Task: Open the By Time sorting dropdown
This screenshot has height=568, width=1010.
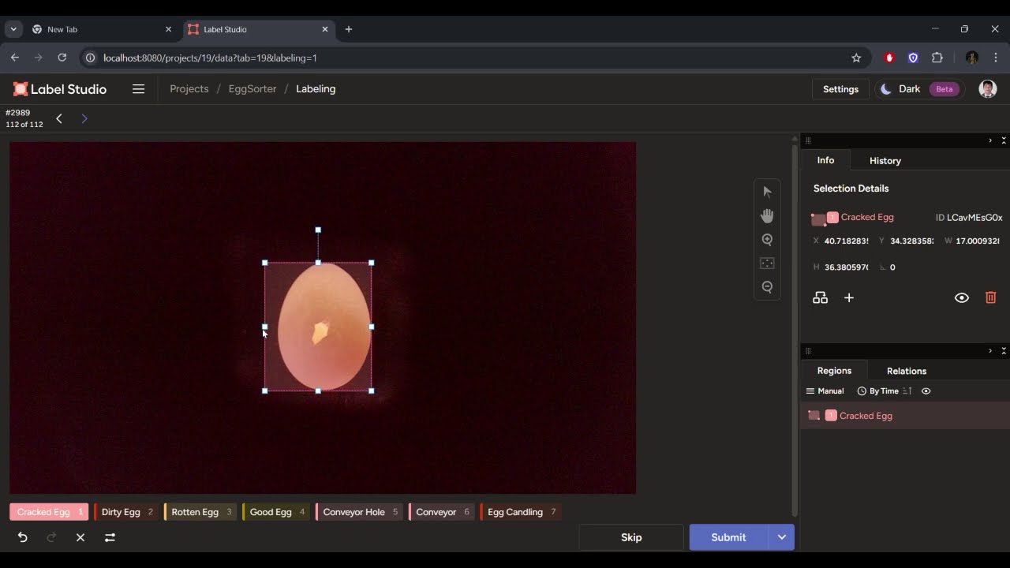Action: (x=877, y=391)
